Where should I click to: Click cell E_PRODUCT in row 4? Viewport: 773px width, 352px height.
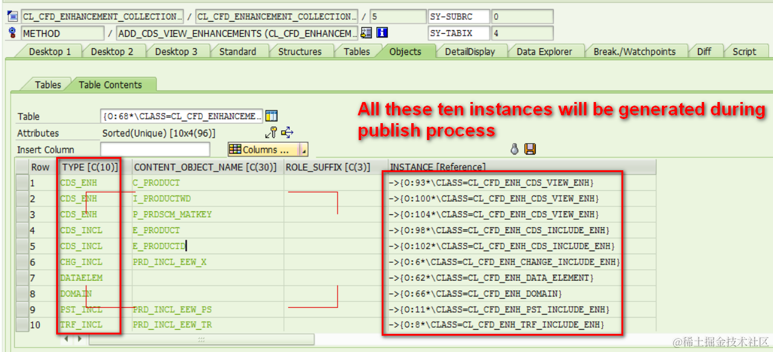208,230
